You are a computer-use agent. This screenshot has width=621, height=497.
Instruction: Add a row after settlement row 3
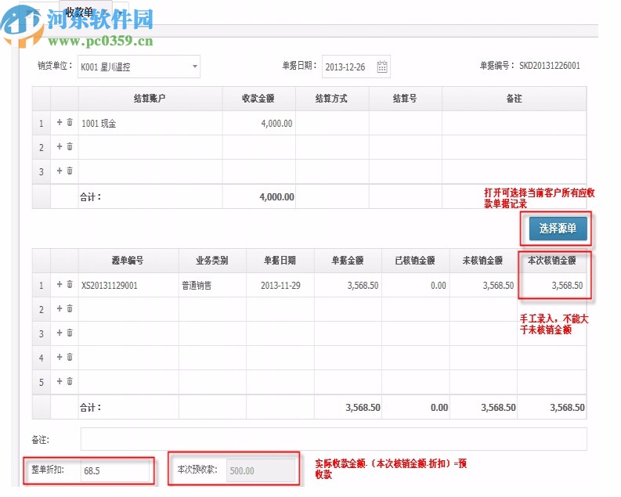point(60,171)
